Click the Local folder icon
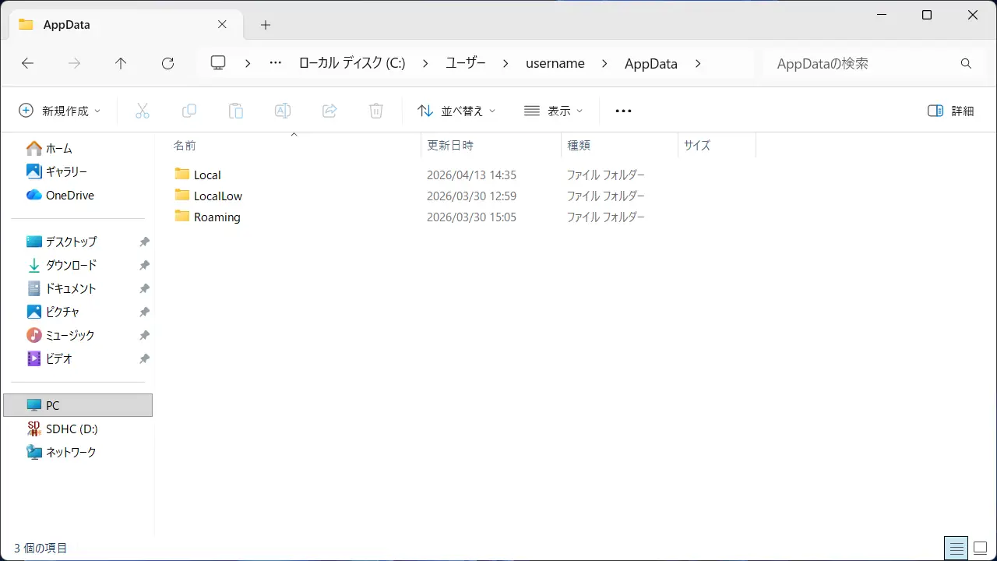This screenshot has height=561, width=997. pos(182,174)
